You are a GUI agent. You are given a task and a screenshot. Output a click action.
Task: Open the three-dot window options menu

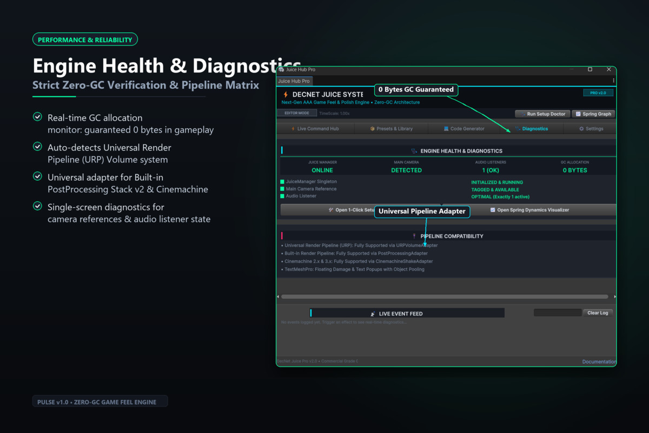coord(613,81)
